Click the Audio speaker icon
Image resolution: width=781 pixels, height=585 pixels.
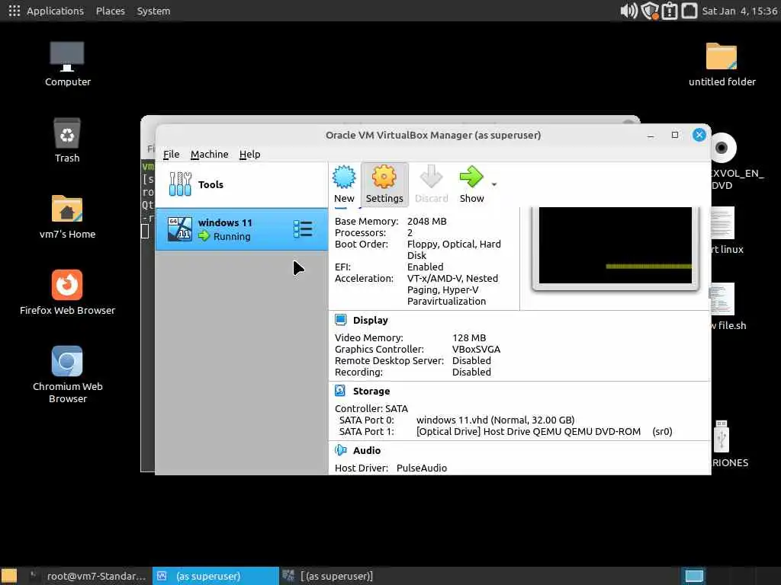point(341,450)
